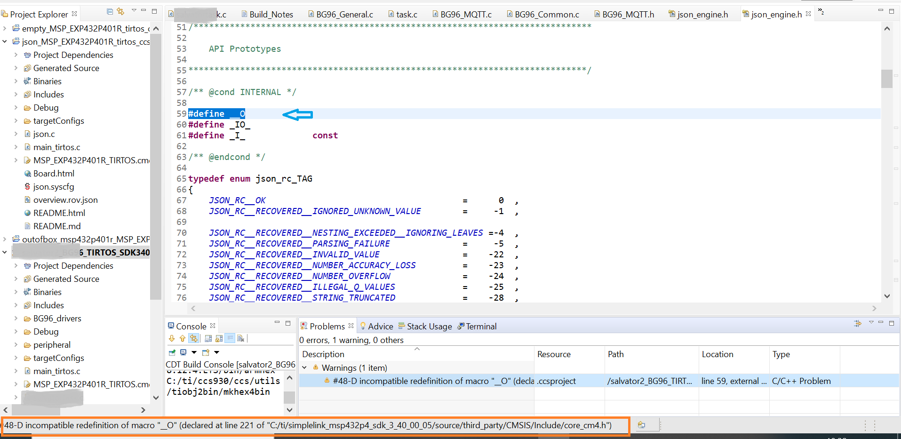The height and width of the screenshot is (439, 901).
Task: Open the Terminal tab in bottom panel
Action: point(481,326)
